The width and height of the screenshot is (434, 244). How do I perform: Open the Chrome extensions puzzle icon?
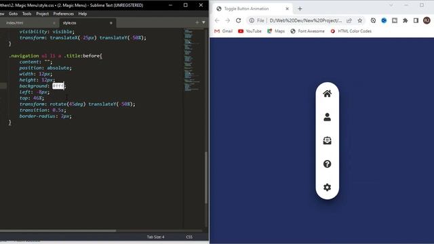coord(406,20)
